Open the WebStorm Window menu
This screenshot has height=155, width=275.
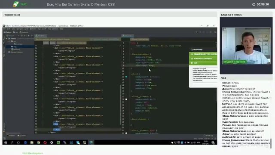55,29
